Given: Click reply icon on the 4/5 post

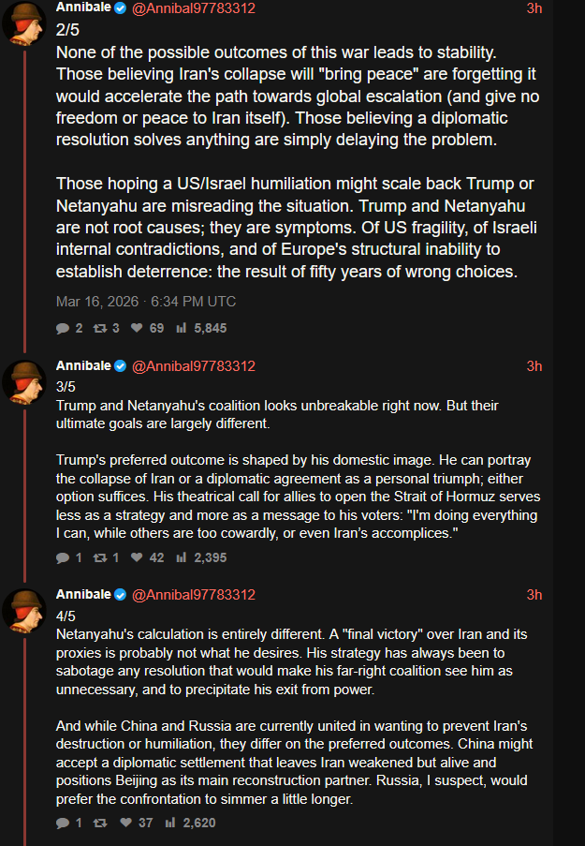Looking at the screenshot, I should 63,824.
